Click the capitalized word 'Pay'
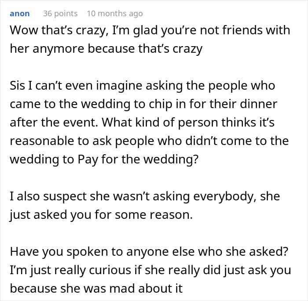 click(88, 160)
